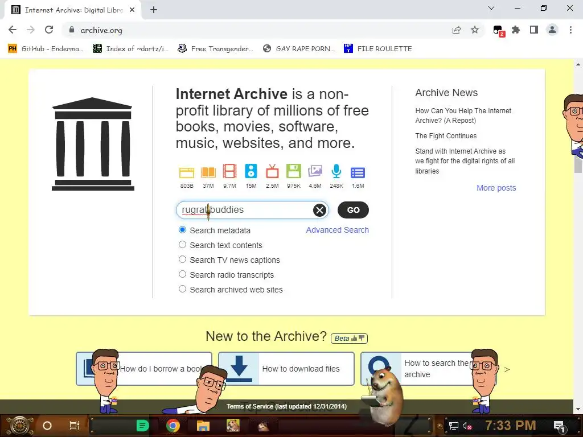This screenshot has height=437, width=583.
Task: Open the Video film icon (9.7M)
Action: 229,171
